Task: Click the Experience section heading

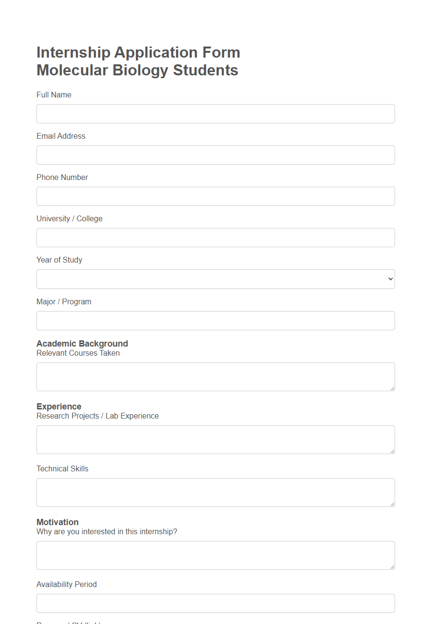Action: pos(59,407)
